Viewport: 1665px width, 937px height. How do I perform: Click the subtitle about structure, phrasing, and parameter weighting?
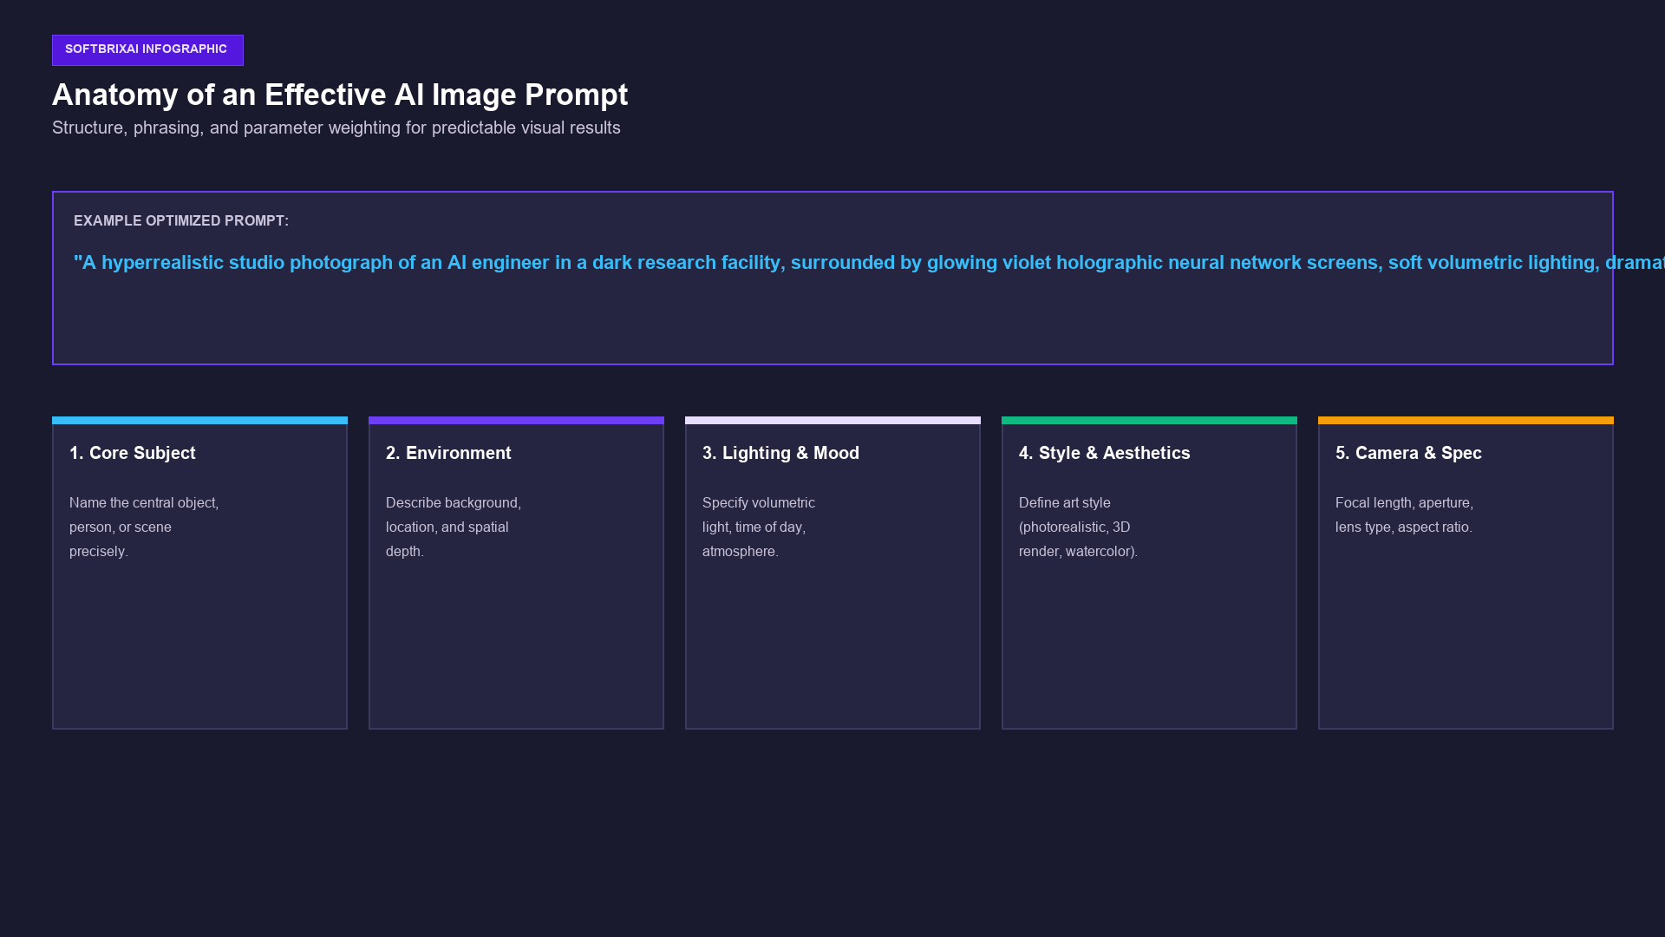point(336,128)
